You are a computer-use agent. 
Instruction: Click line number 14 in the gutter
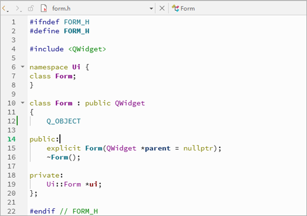point(12,139)
